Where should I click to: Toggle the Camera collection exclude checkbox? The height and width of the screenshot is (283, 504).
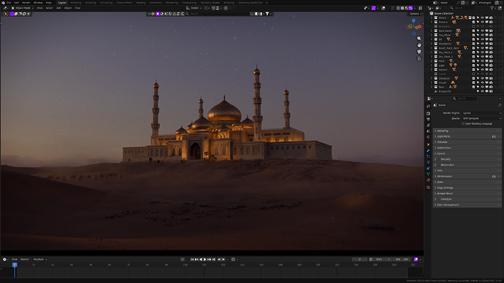473,22
